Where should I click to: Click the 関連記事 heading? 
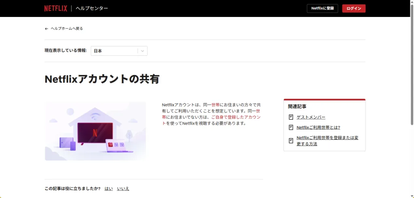pyautogui.click(x=297, y=106)
